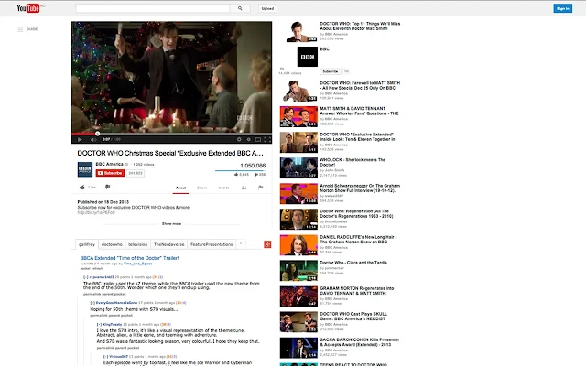
Task: Open Sacha Baron Cohen Kills Presenter video
Action: tap(360, 342)
